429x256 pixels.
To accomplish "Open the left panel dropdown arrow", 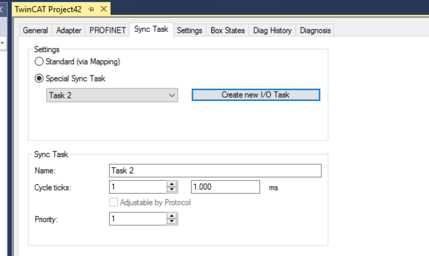I will point(2,43).
